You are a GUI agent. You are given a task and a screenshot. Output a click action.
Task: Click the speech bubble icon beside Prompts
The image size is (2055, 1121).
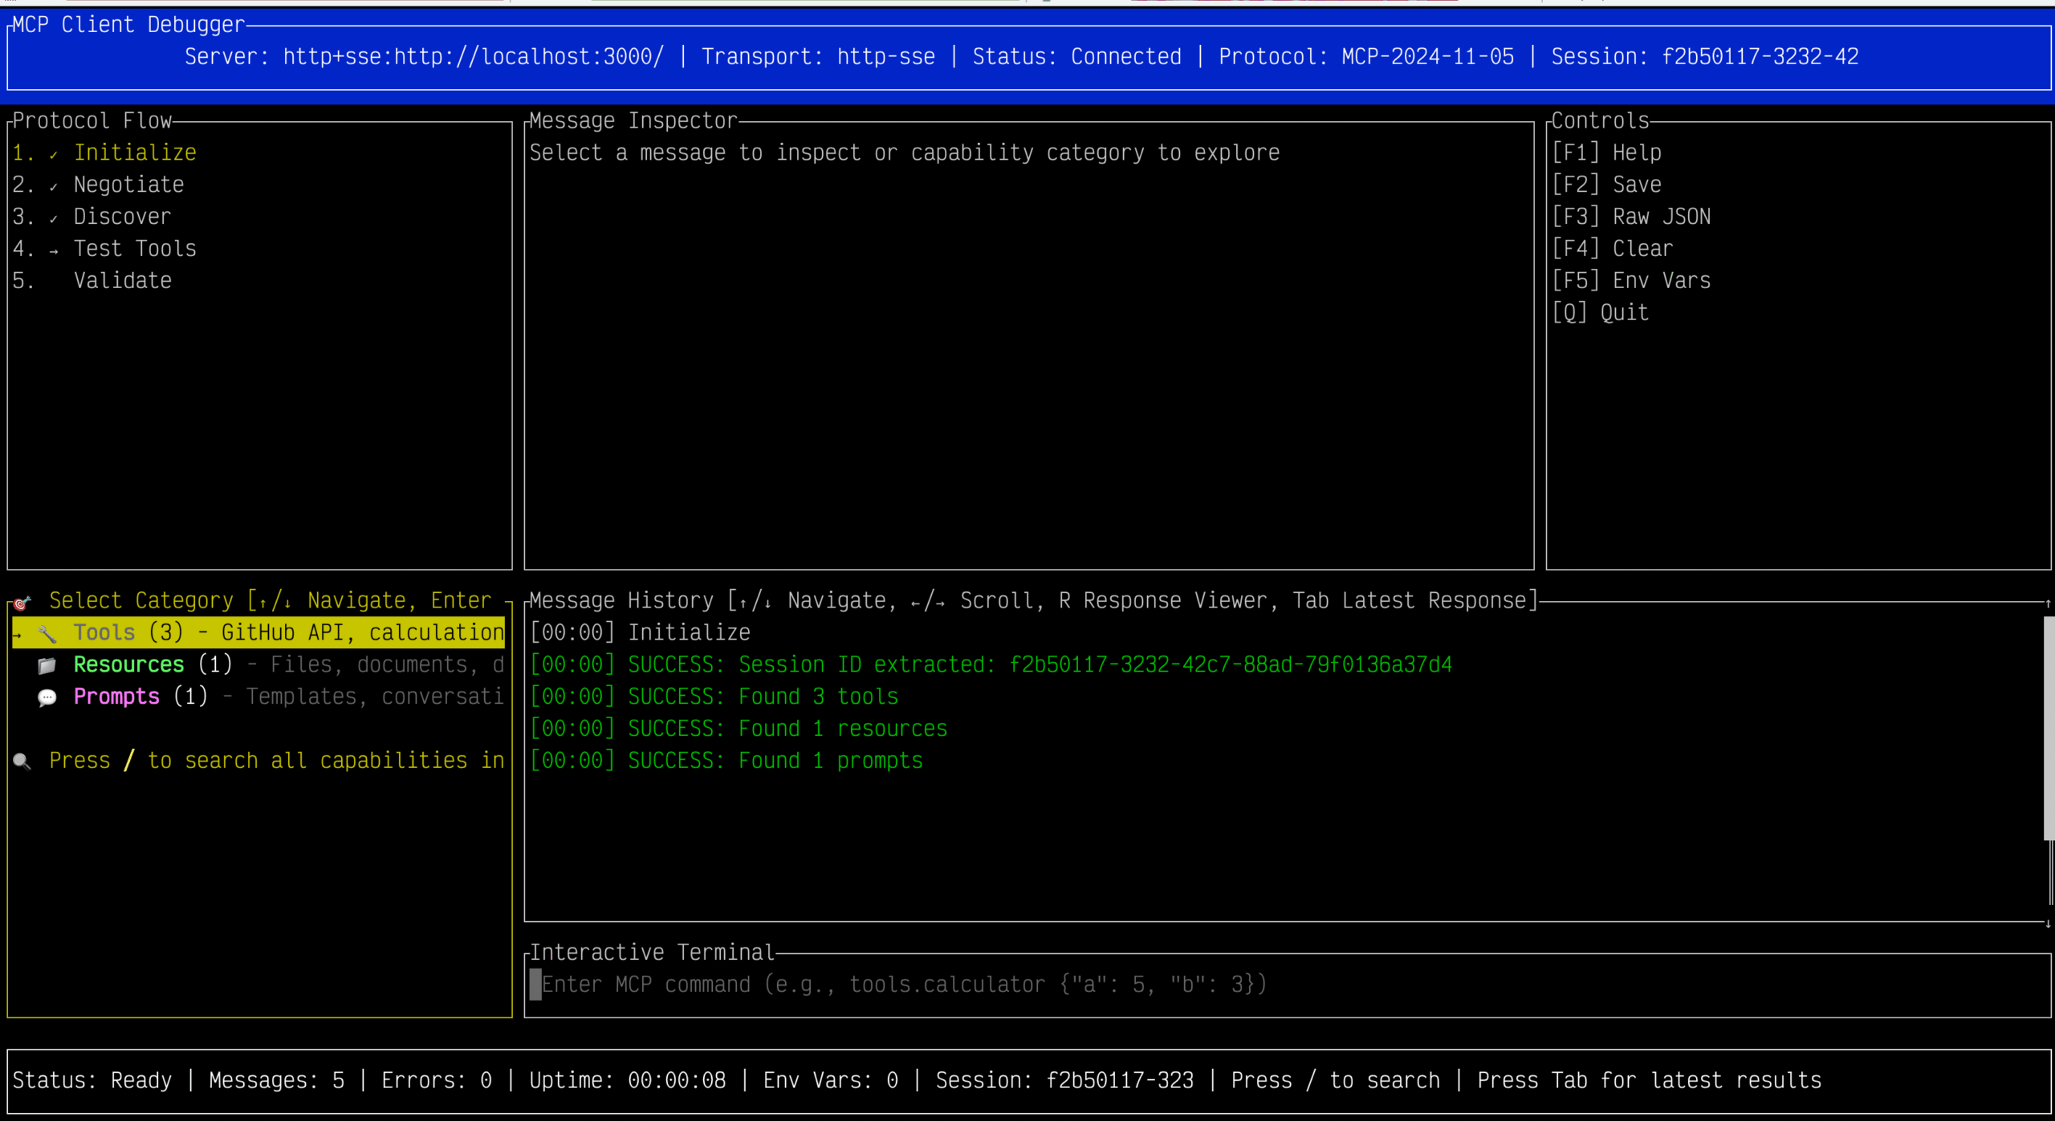pos(47,697)
